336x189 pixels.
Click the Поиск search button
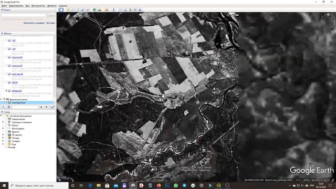[x=51, y=15]
